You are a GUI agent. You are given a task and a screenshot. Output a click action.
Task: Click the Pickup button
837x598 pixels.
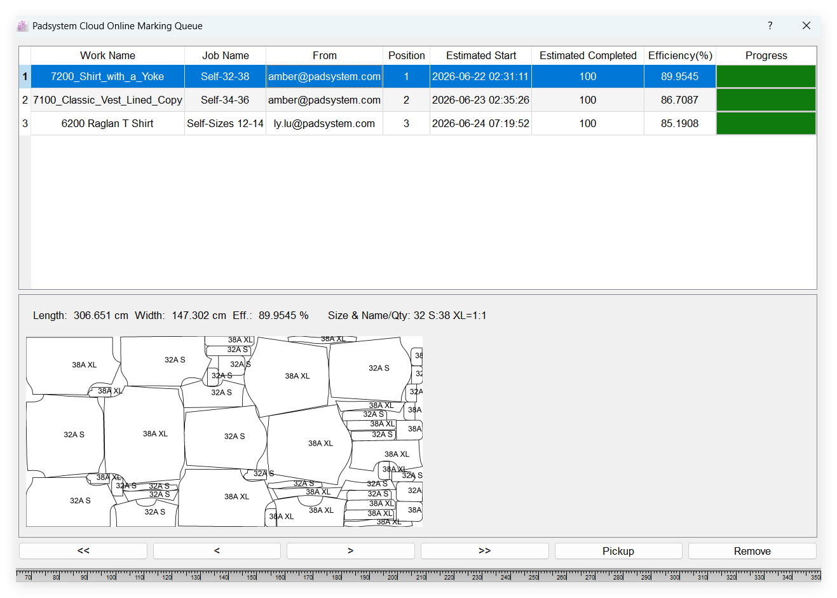pos(618,551)
